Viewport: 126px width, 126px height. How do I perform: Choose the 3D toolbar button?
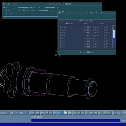point(51,113)
